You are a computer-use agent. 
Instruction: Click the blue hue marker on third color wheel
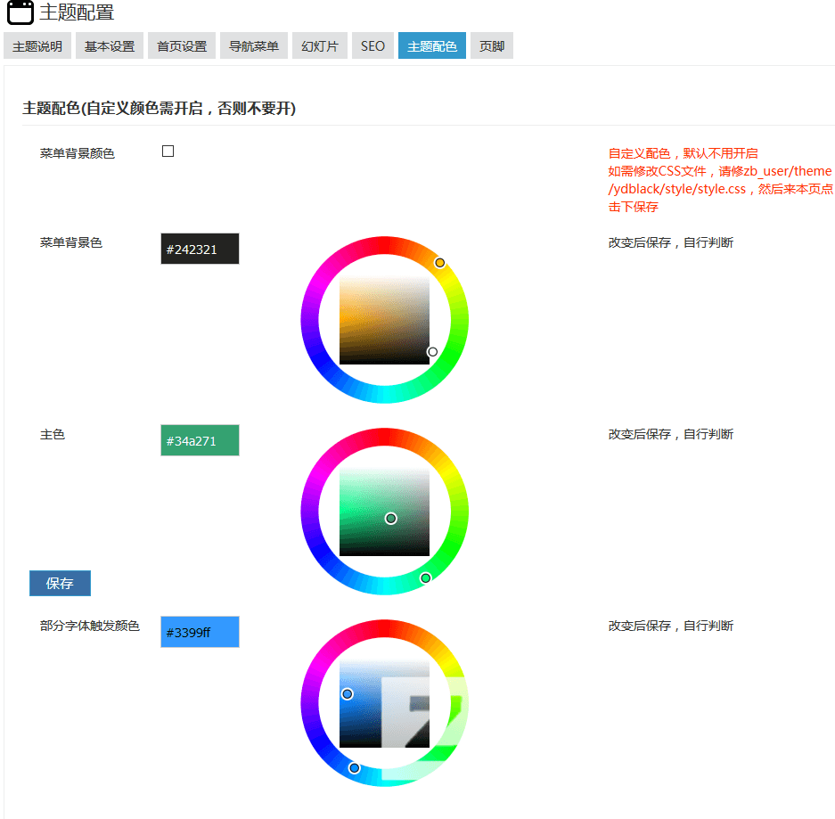354,768
